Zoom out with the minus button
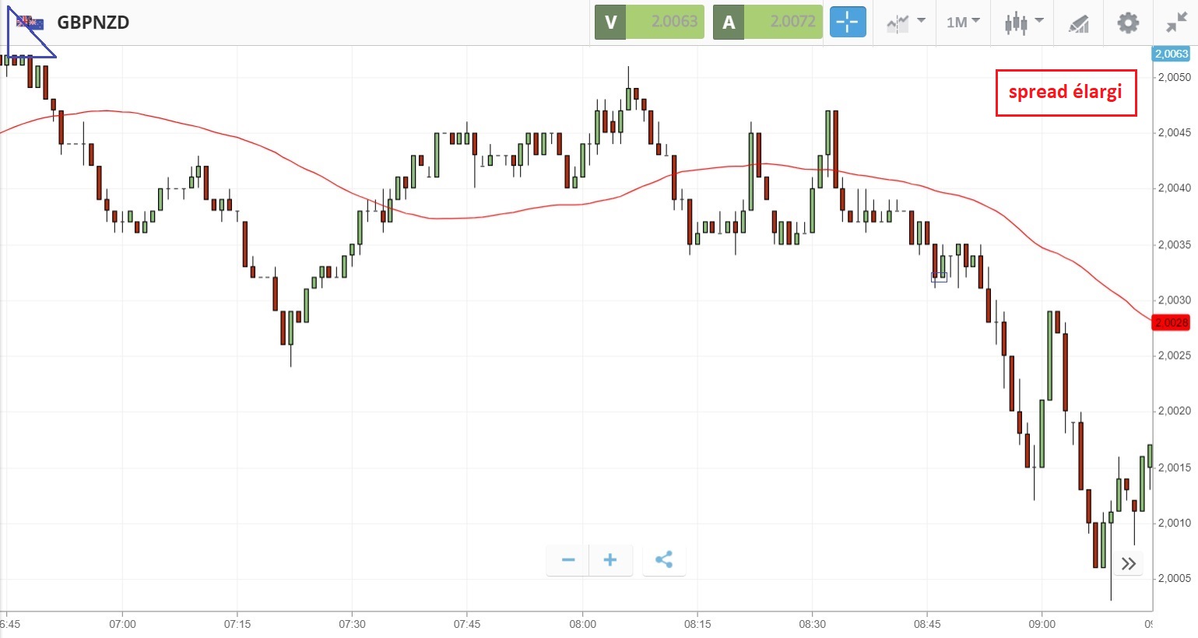This screenshot has height=638, width=1198. (x=568, y=560)
